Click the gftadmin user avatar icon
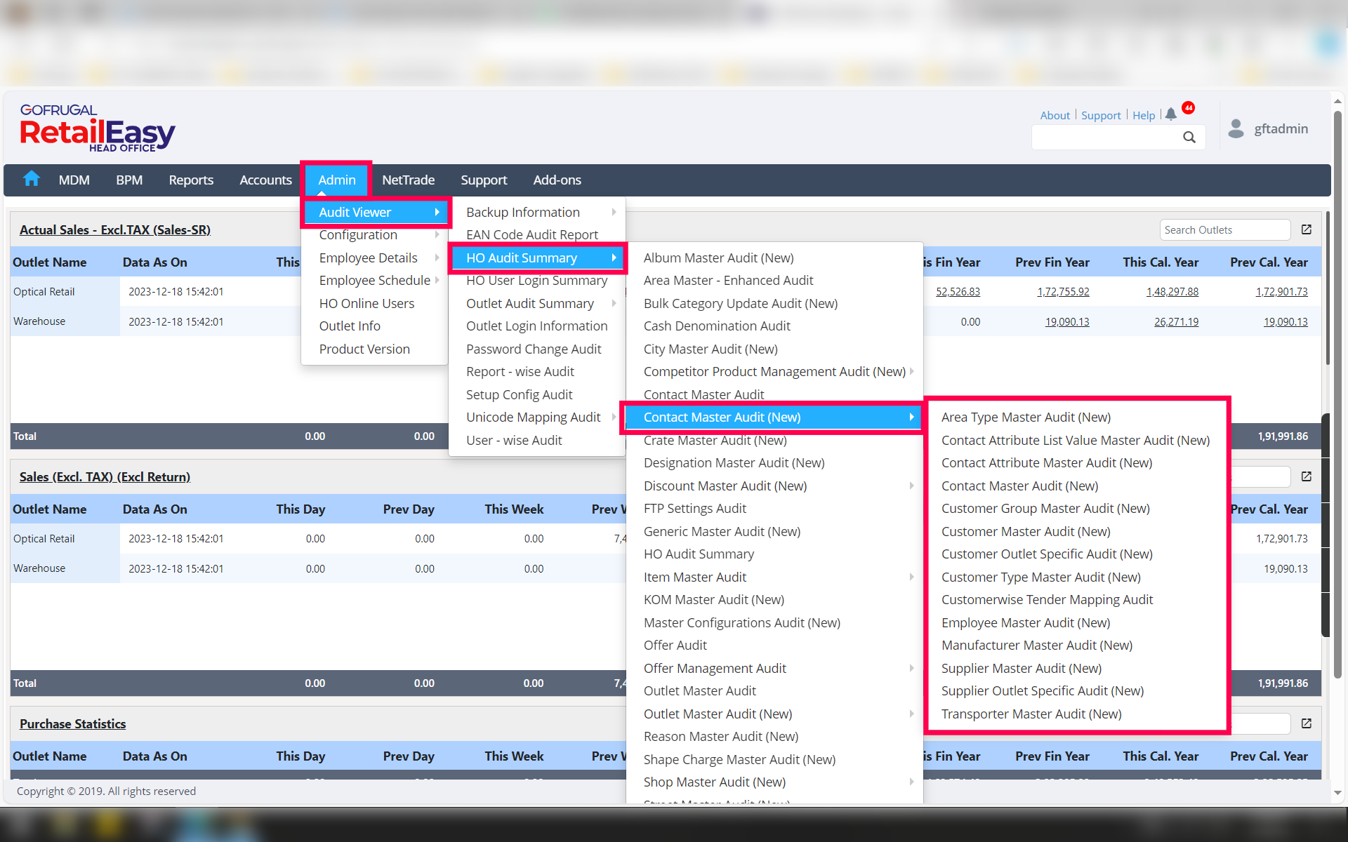 tap(1236, 128)
